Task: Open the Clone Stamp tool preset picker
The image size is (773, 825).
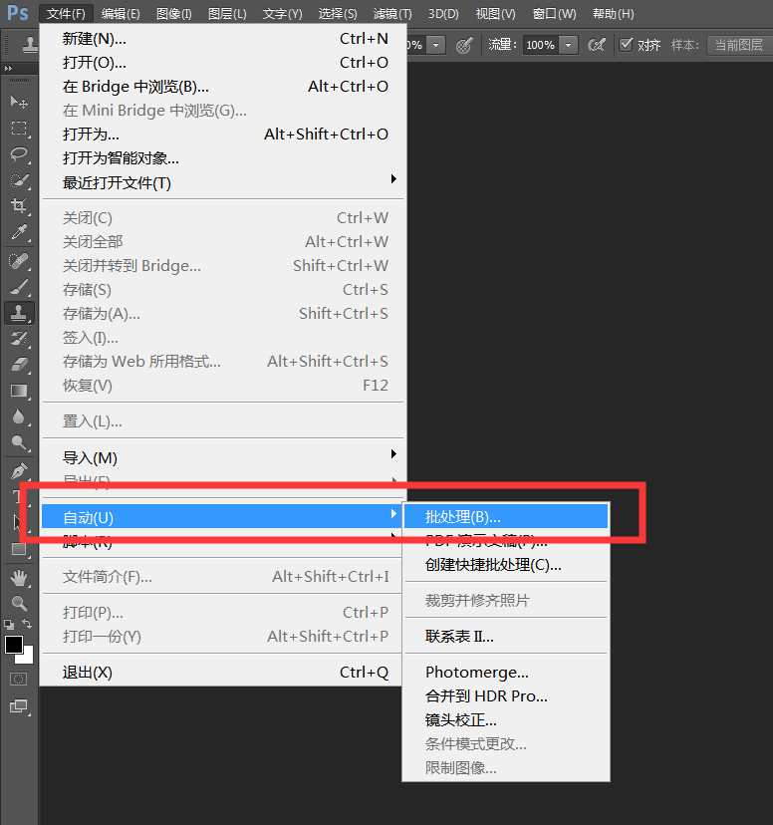Action: [x=30, y=45]
